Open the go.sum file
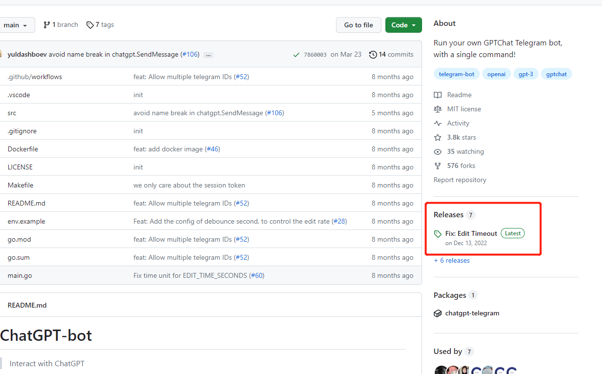The image size is (602, 374). coord(19,257)
